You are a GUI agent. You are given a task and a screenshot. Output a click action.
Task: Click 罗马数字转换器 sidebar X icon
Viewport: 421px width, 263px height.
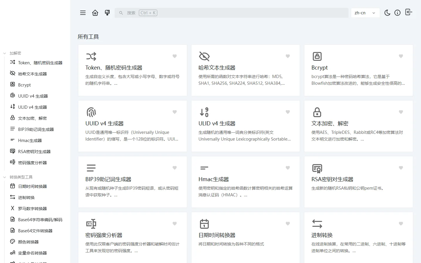13,208
